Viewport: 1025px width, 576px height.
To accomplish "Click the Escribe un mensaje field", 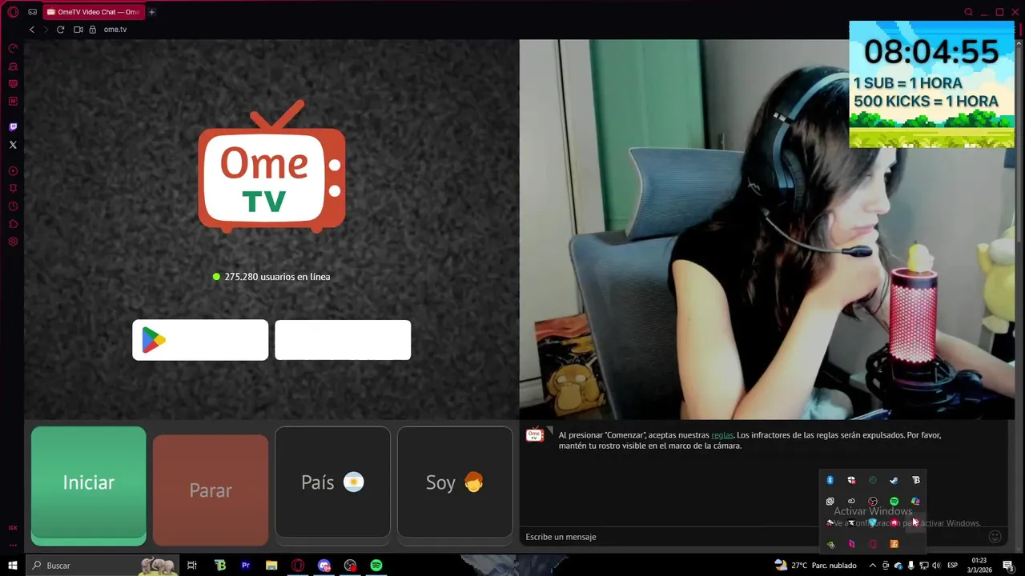I will coord(753,537).
